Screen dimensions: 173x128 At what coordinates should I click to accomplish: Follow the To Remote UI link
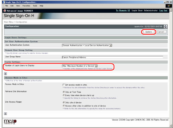(123, 11)
